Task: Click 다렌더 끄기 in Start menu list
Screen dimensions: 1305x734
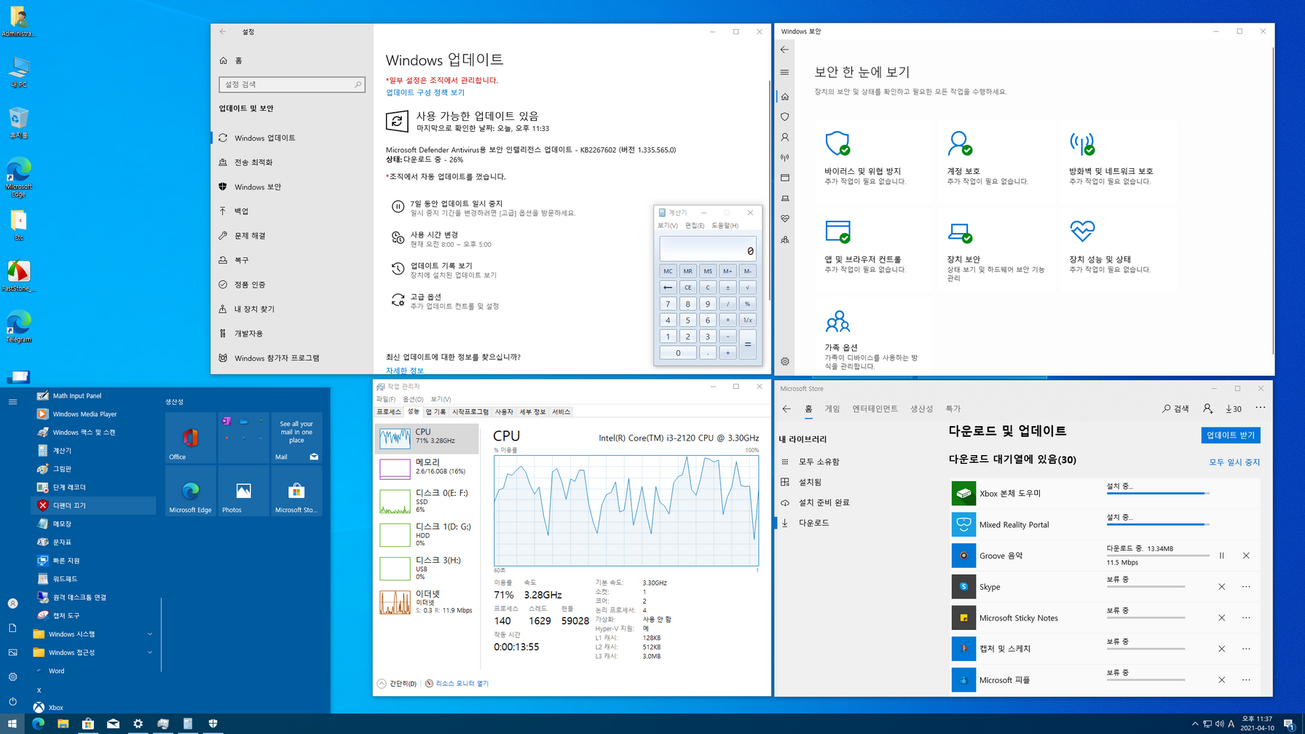Action: (x=93, y=505)
